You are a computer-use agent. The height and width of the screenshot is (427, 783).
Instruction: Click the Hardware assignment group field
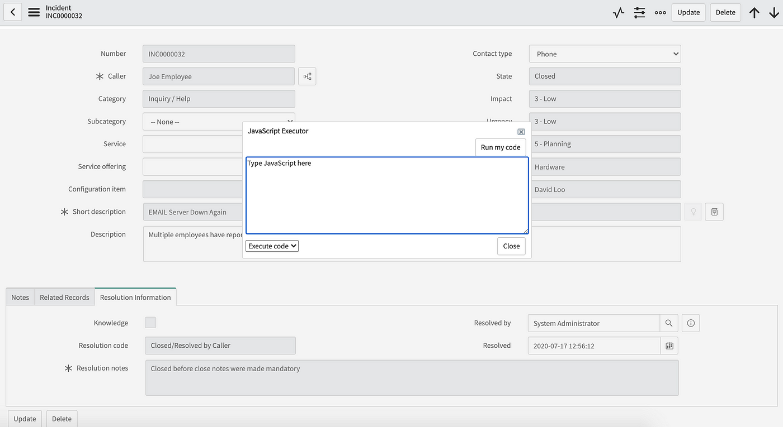606,167
